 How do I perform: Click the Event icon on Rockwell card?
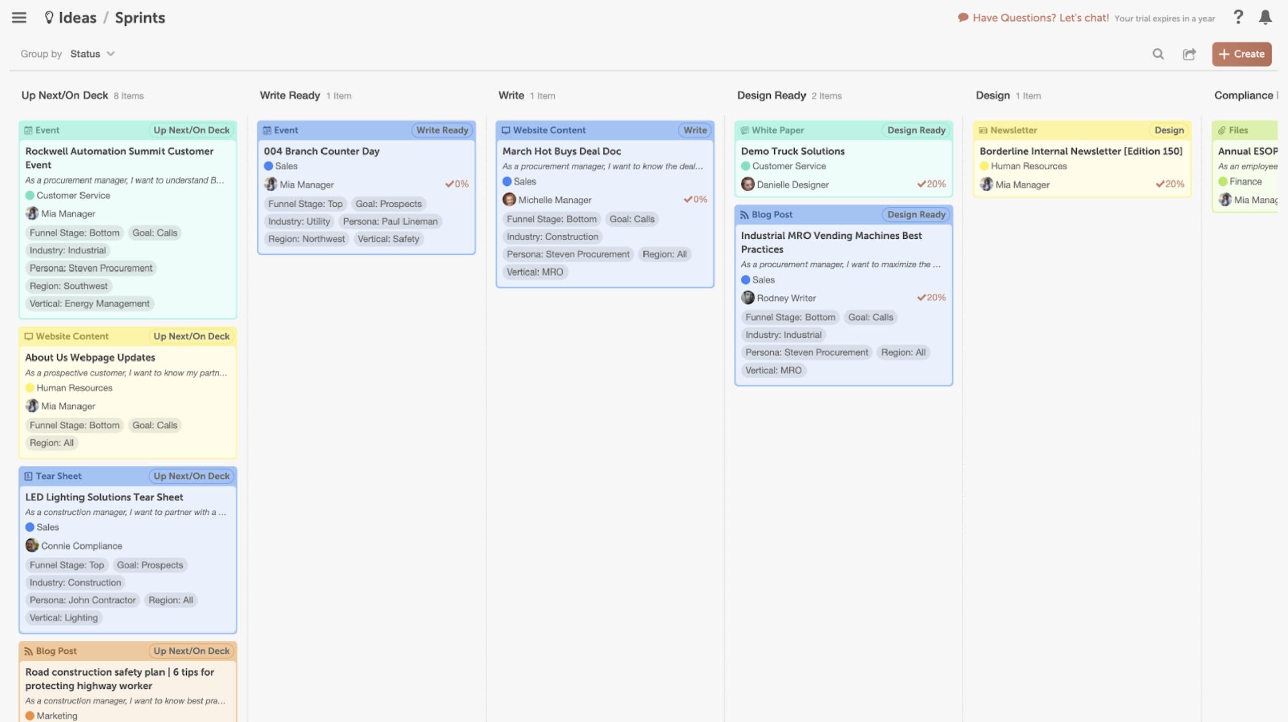28,130
